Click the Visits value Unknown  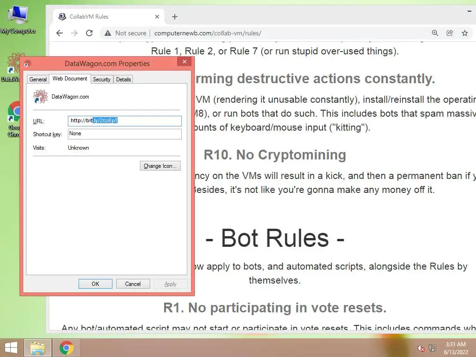click(78, 148)
